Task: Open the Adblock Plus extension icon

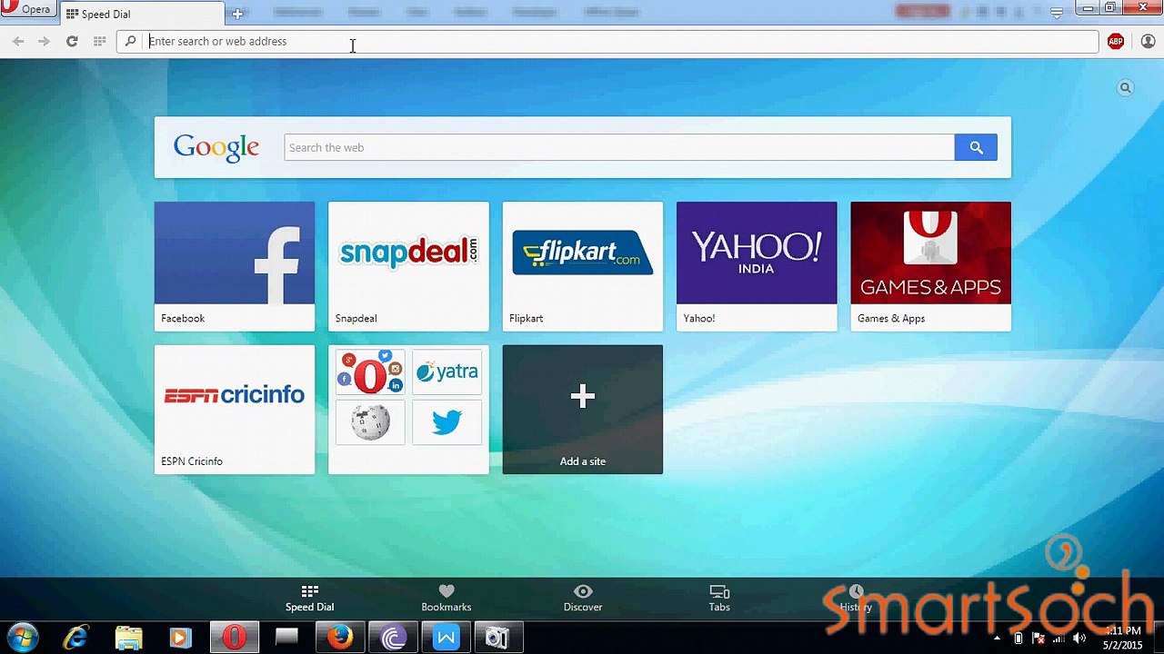Action: pyautogui.click(x=1116, y=41)
